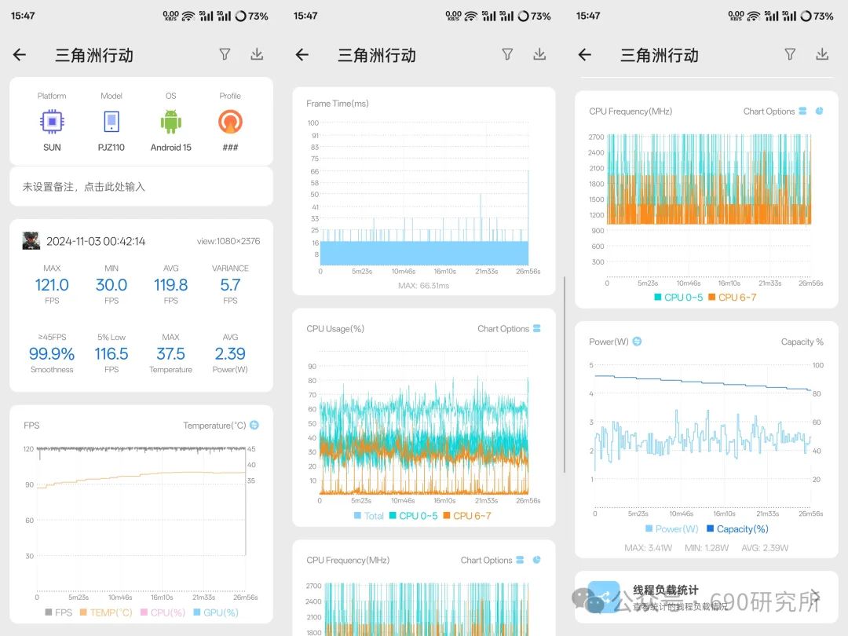
Task: Tap the Frame Time(ms) chart title
Action: pyautogui.click(x=338, y=104)
